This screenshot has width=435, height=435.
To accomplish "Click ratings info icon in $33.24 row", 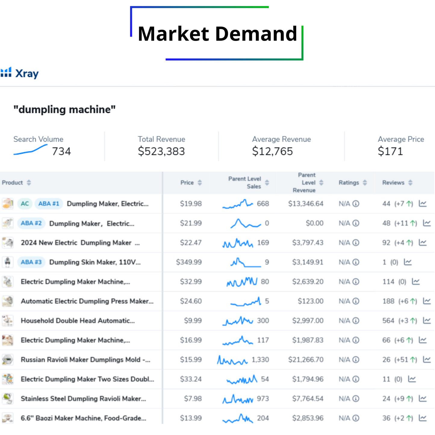I will click(x=356, y=379).
